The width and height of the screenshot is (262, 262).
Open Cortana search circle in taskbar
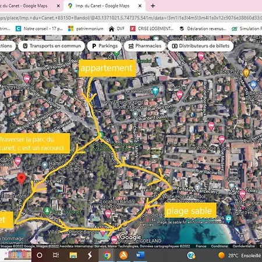40,255
